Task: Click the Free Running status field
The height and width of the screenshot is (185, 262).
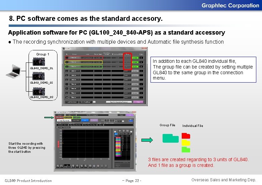Action: pos(64,120)
